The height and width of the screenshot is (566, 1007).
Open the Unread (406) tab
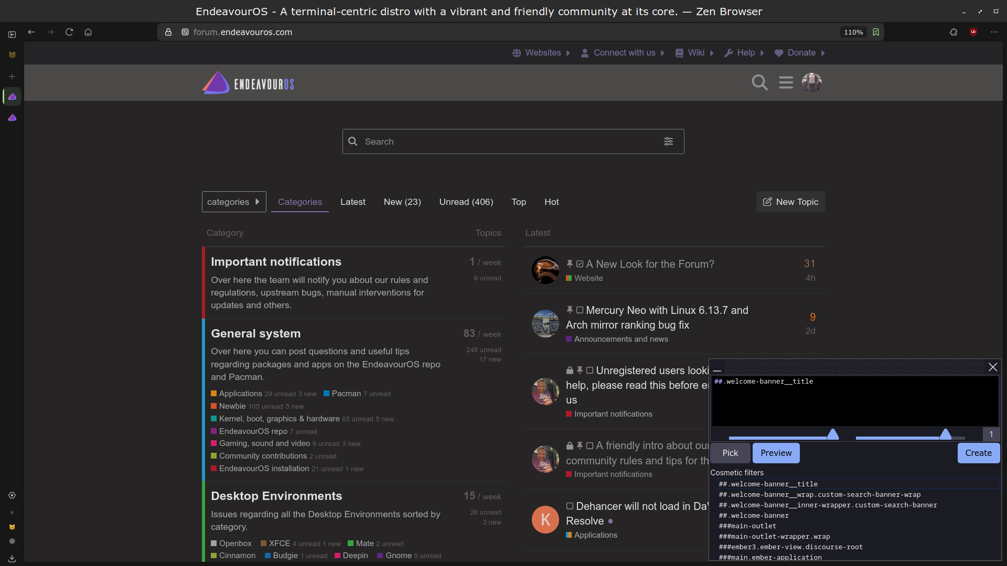[466, 202]
